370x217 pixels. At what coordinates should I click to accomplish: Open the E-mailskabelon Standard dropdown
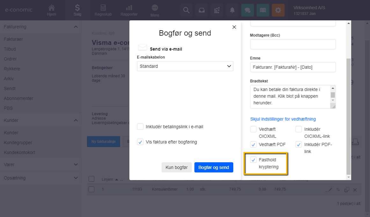coord(185,66)
